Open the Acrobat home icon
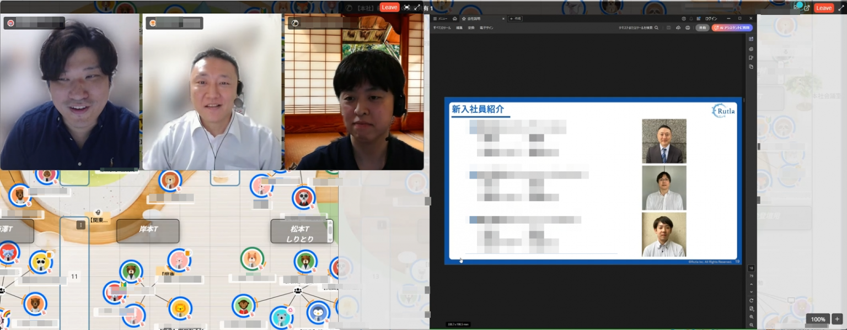 (x=455, y=19)
